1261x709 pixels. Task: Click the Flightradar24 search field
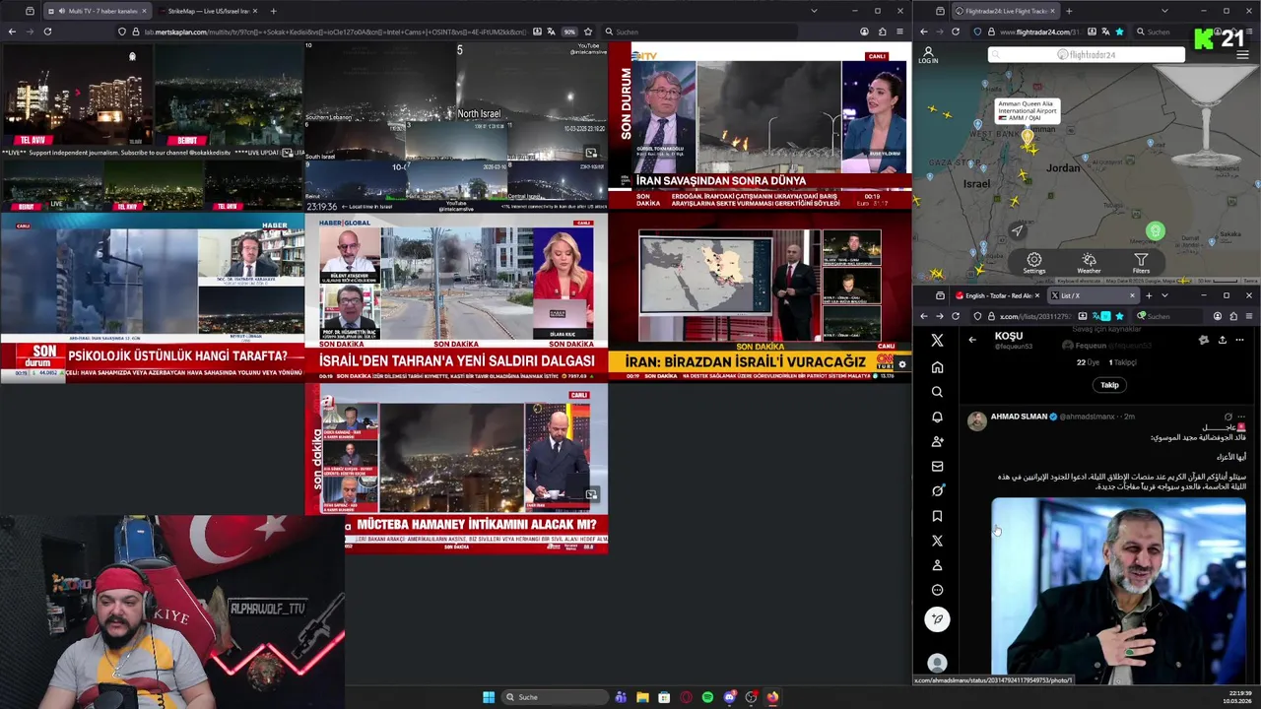1087,55
